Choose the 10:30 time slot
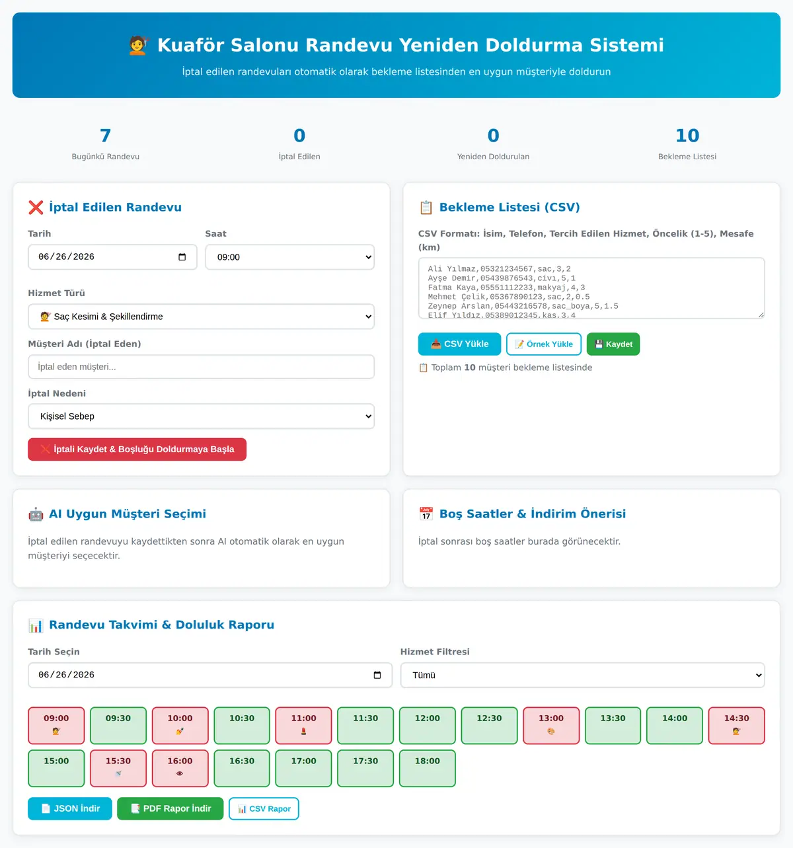Viewport: 793px width, 848px height. coord(242,726)
